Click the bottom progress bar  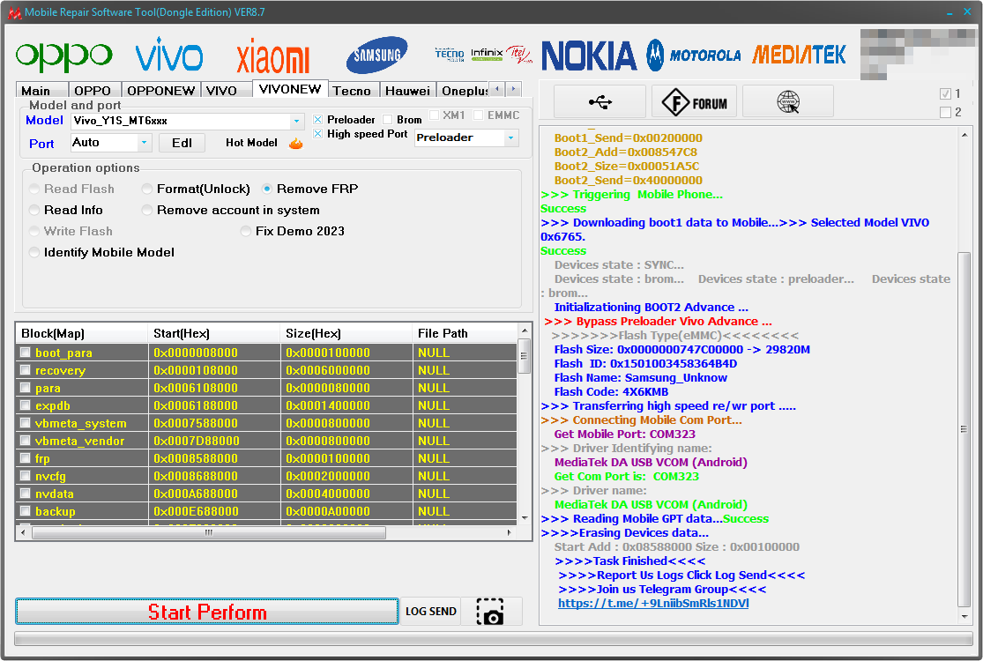click(494, 639)
